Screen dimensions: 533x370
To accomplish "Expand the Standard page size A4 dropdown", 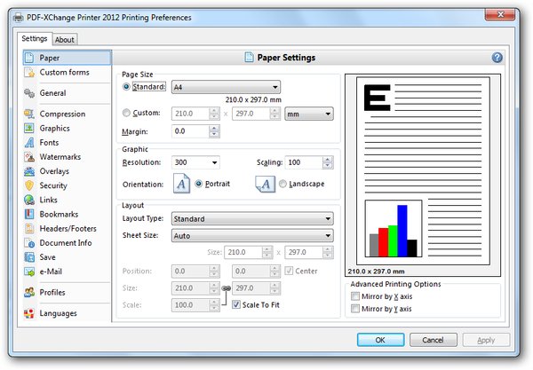I will 226,87.
